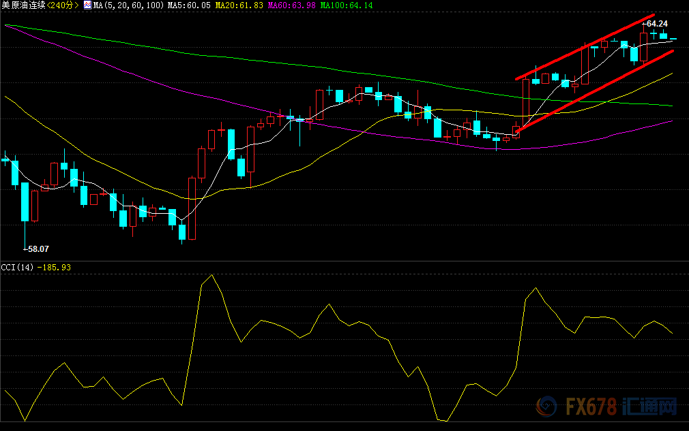Click the MA(5,20,60,100) parameters label
The image size is (689, 431).
click(129, 5)
